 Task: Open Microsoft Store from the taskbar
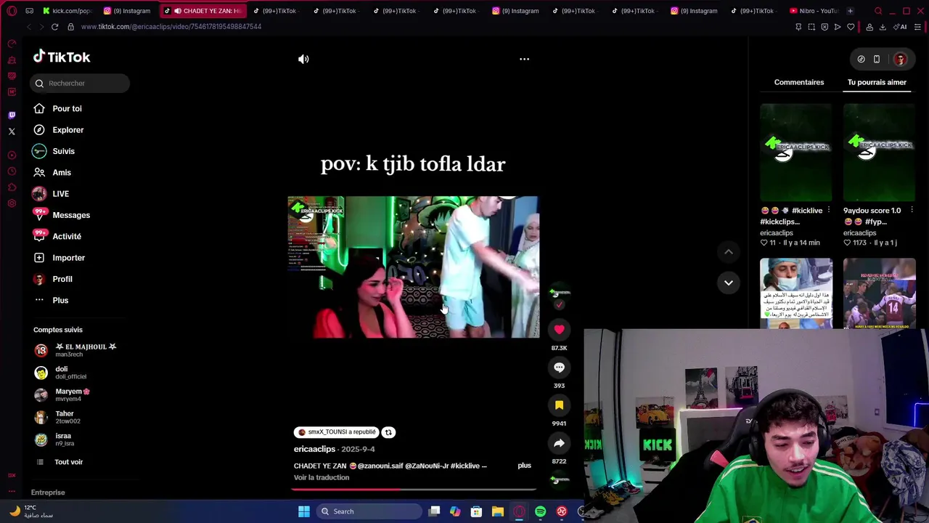(476, 511)
